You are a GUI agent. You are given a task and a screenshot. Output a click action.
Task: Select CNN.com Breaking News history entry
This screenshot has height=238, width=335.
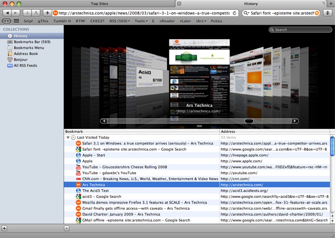click(x=197, y=179)
